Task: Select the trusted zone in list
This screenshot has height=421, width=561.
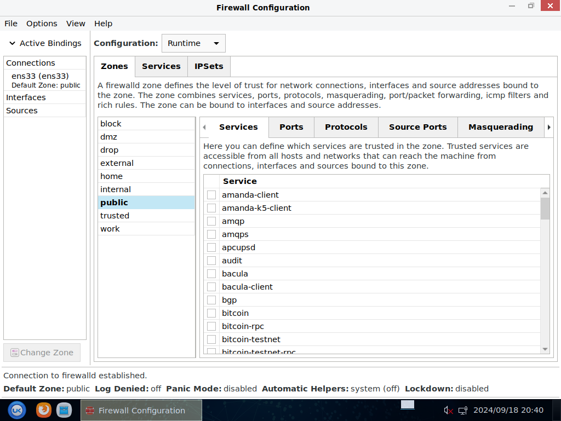Action: tap(115, 216)
